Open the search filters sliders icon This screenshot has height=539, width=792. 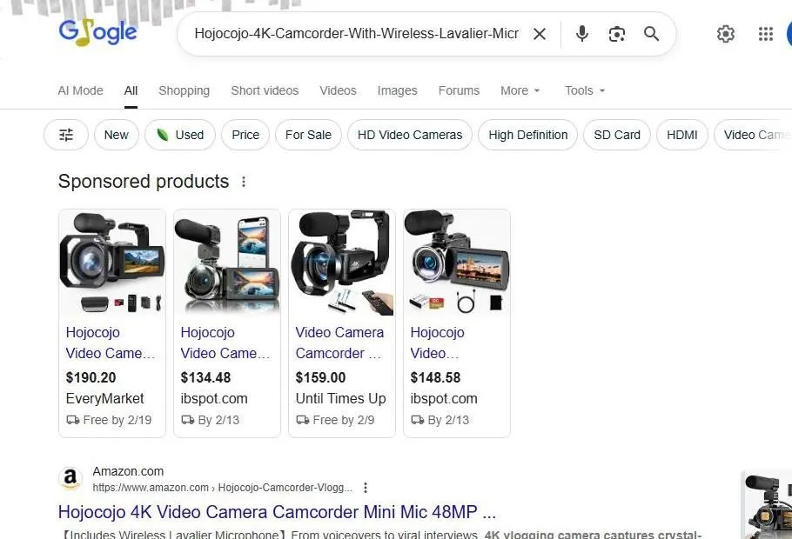coord(65,135)
